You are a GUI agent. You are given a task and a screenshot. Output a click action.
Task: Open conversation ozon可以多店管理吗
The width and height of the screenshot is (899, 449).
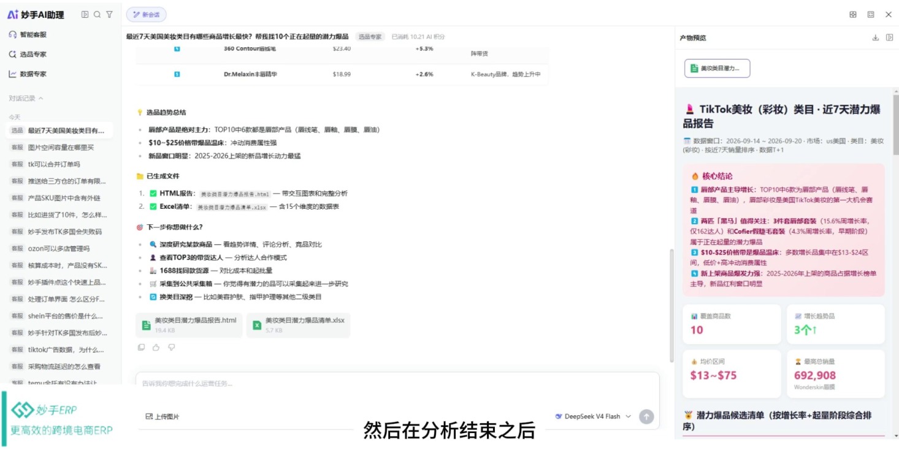59,249
